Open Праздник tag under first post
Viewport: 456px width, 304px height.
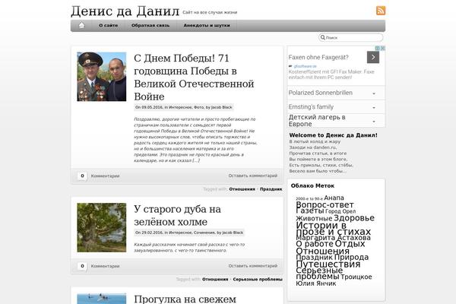click(x=271, y=189)
